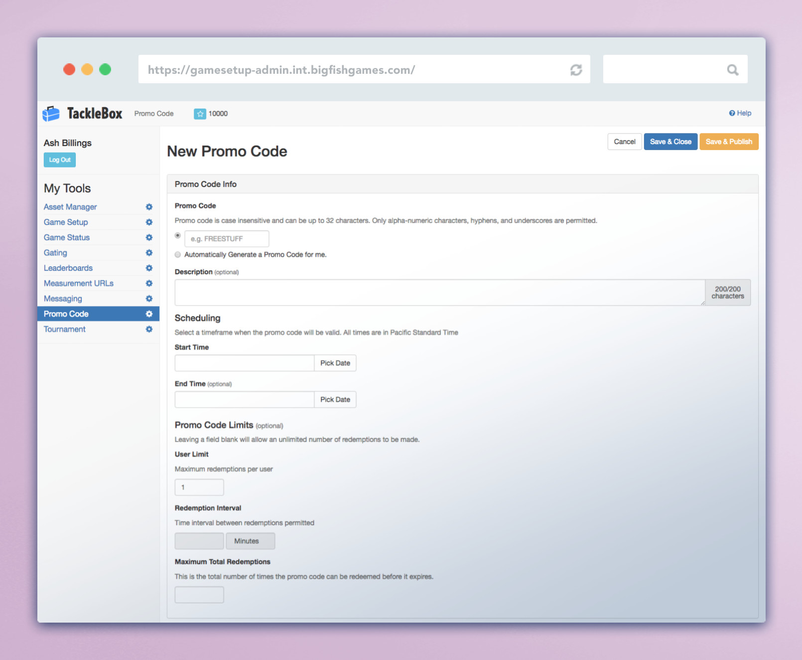The height and width of the screenshot is (660, 802).
Task: Click the Log Out button
Action: [x=60, y=160]
